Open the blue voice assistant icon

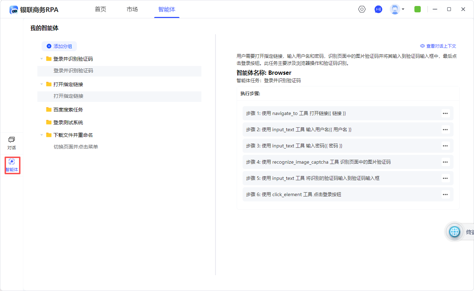click(x=378, y=10)
